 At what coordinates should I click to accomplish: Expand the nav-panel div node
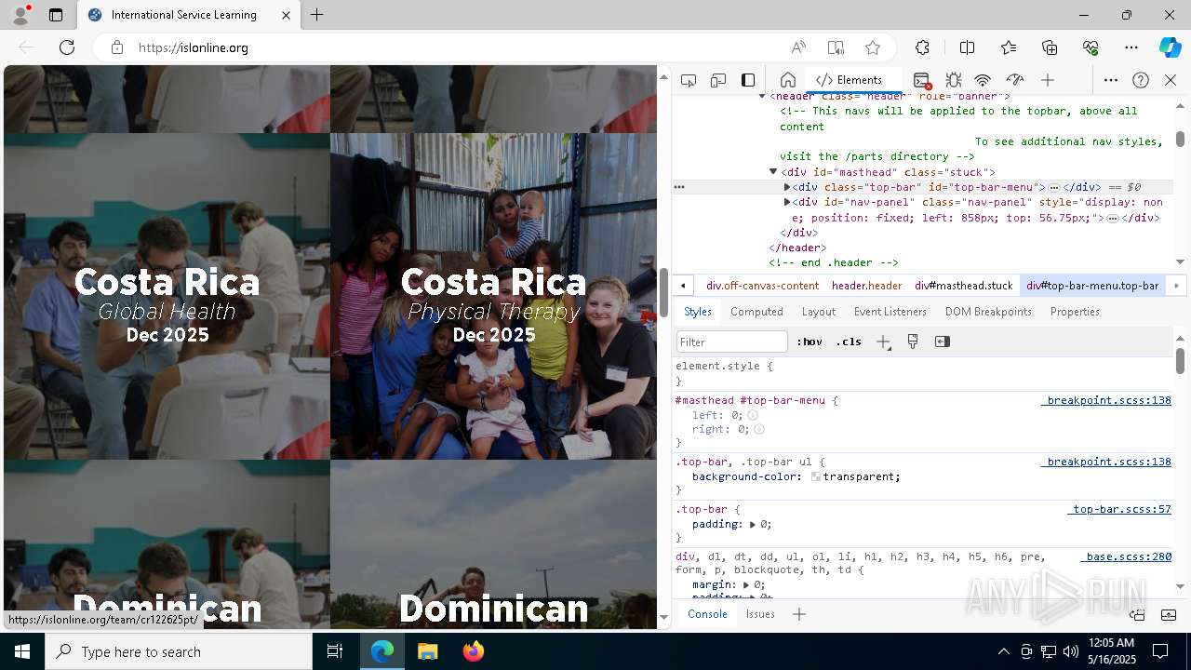click(787, 202)
